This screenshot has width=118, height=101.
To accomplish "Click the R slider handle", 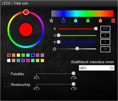I will pos(96,29).
